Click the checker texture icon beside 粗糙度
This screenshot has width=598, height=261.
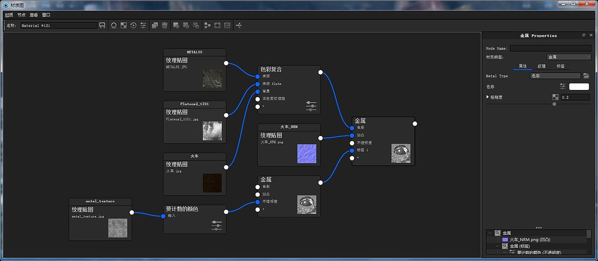pos(555,97)
